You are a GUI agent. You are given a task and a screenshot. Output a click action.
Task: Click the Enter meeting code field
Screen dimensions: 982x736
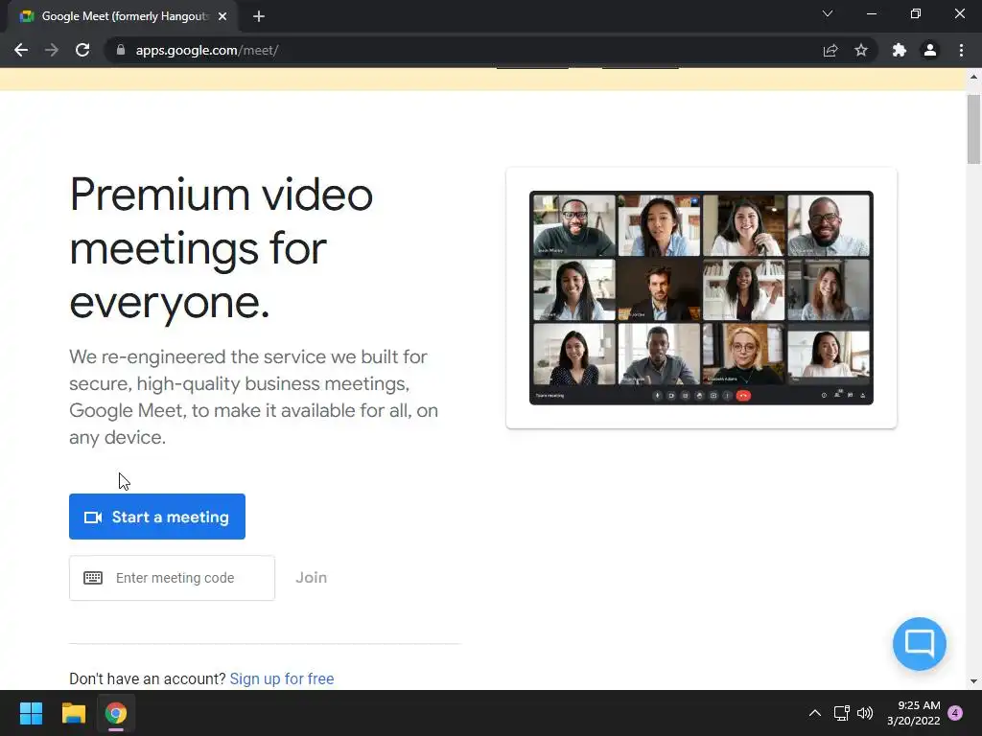pos(173,578)
